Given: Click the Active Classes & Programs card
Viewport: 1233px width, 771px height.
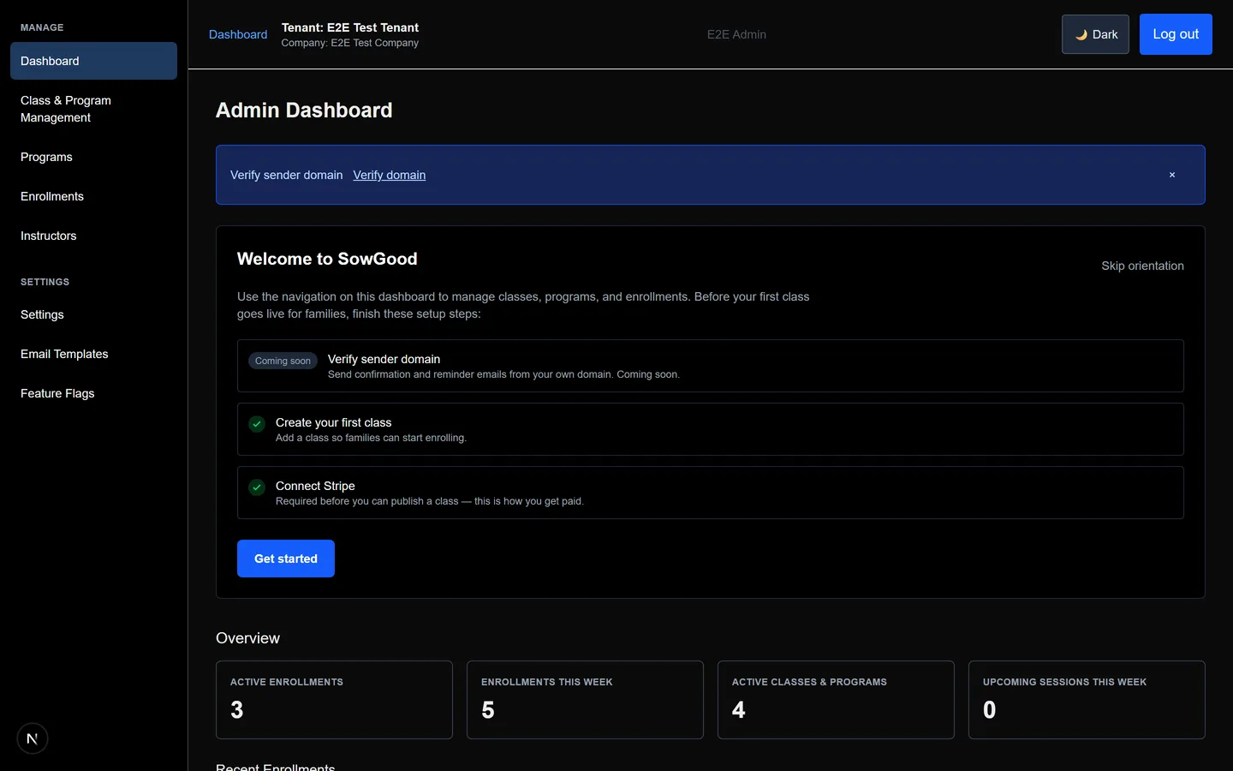Looking at the screenshot, I should tap(836, 700).
